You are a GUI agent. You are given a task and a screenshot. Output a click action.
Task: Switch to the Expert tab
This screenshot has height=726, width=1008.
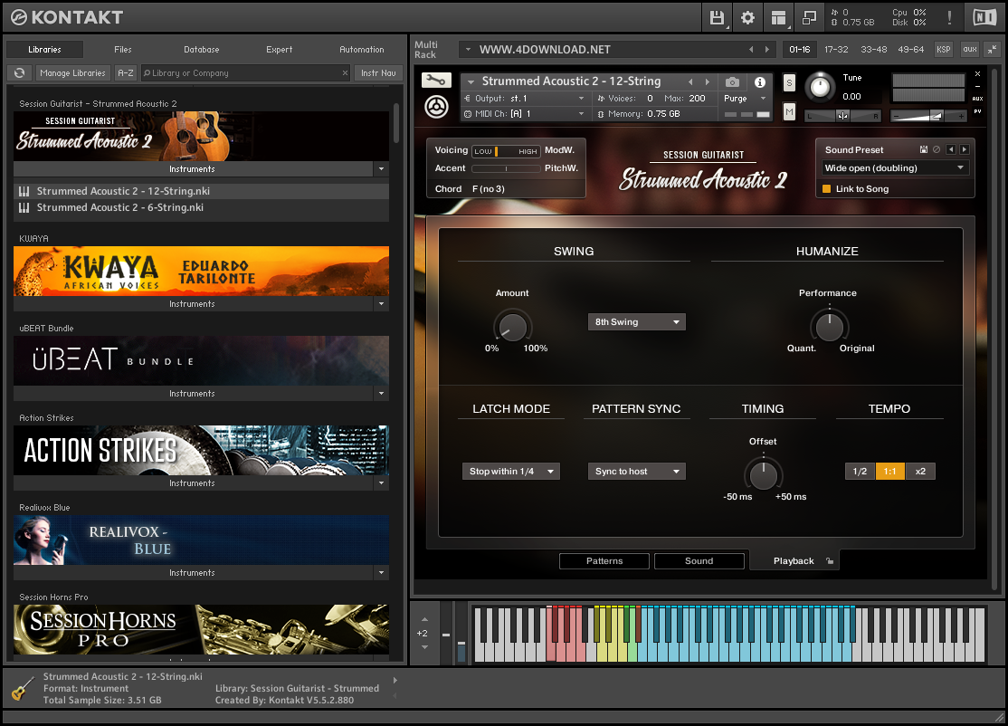(x=279, y=50)
